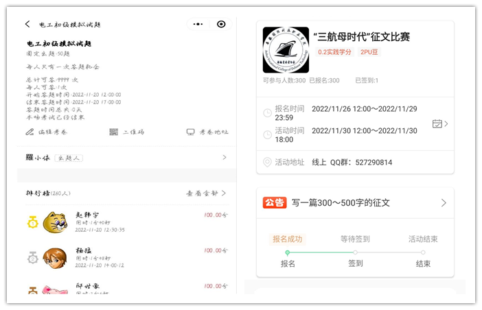Expand the 公告 announcement row arrow
This screenshot has height=310, width=482.
[x=444, y=203]
